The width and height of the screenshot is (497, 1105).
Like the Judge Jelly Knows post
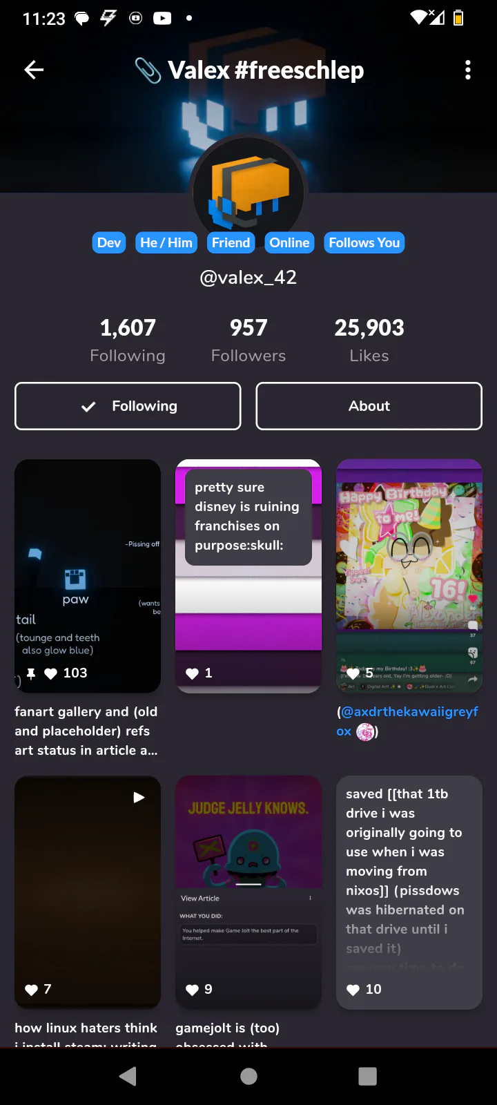tap(193, 990)
